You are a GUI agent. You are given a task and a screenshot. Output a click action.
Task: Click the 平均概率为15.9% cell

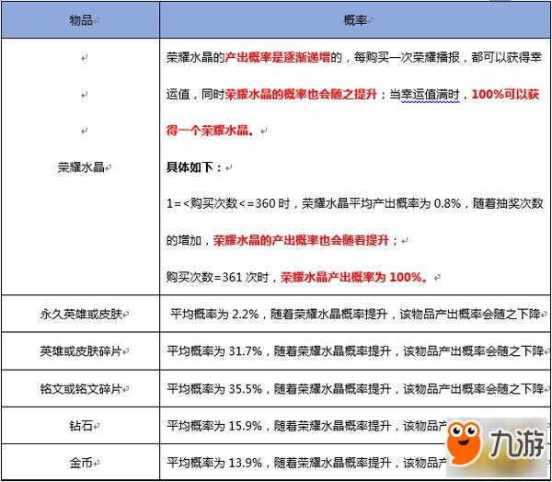355,425
